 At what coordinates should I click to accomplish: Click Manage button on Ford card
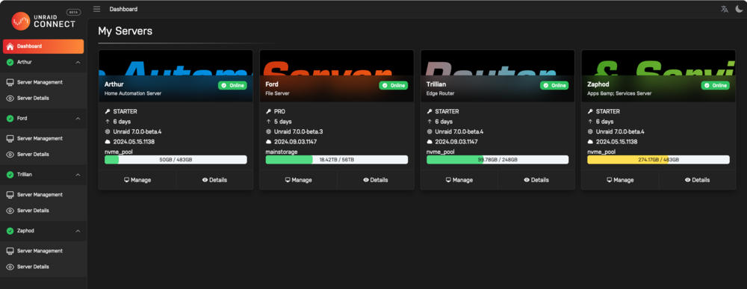[298, 180]
